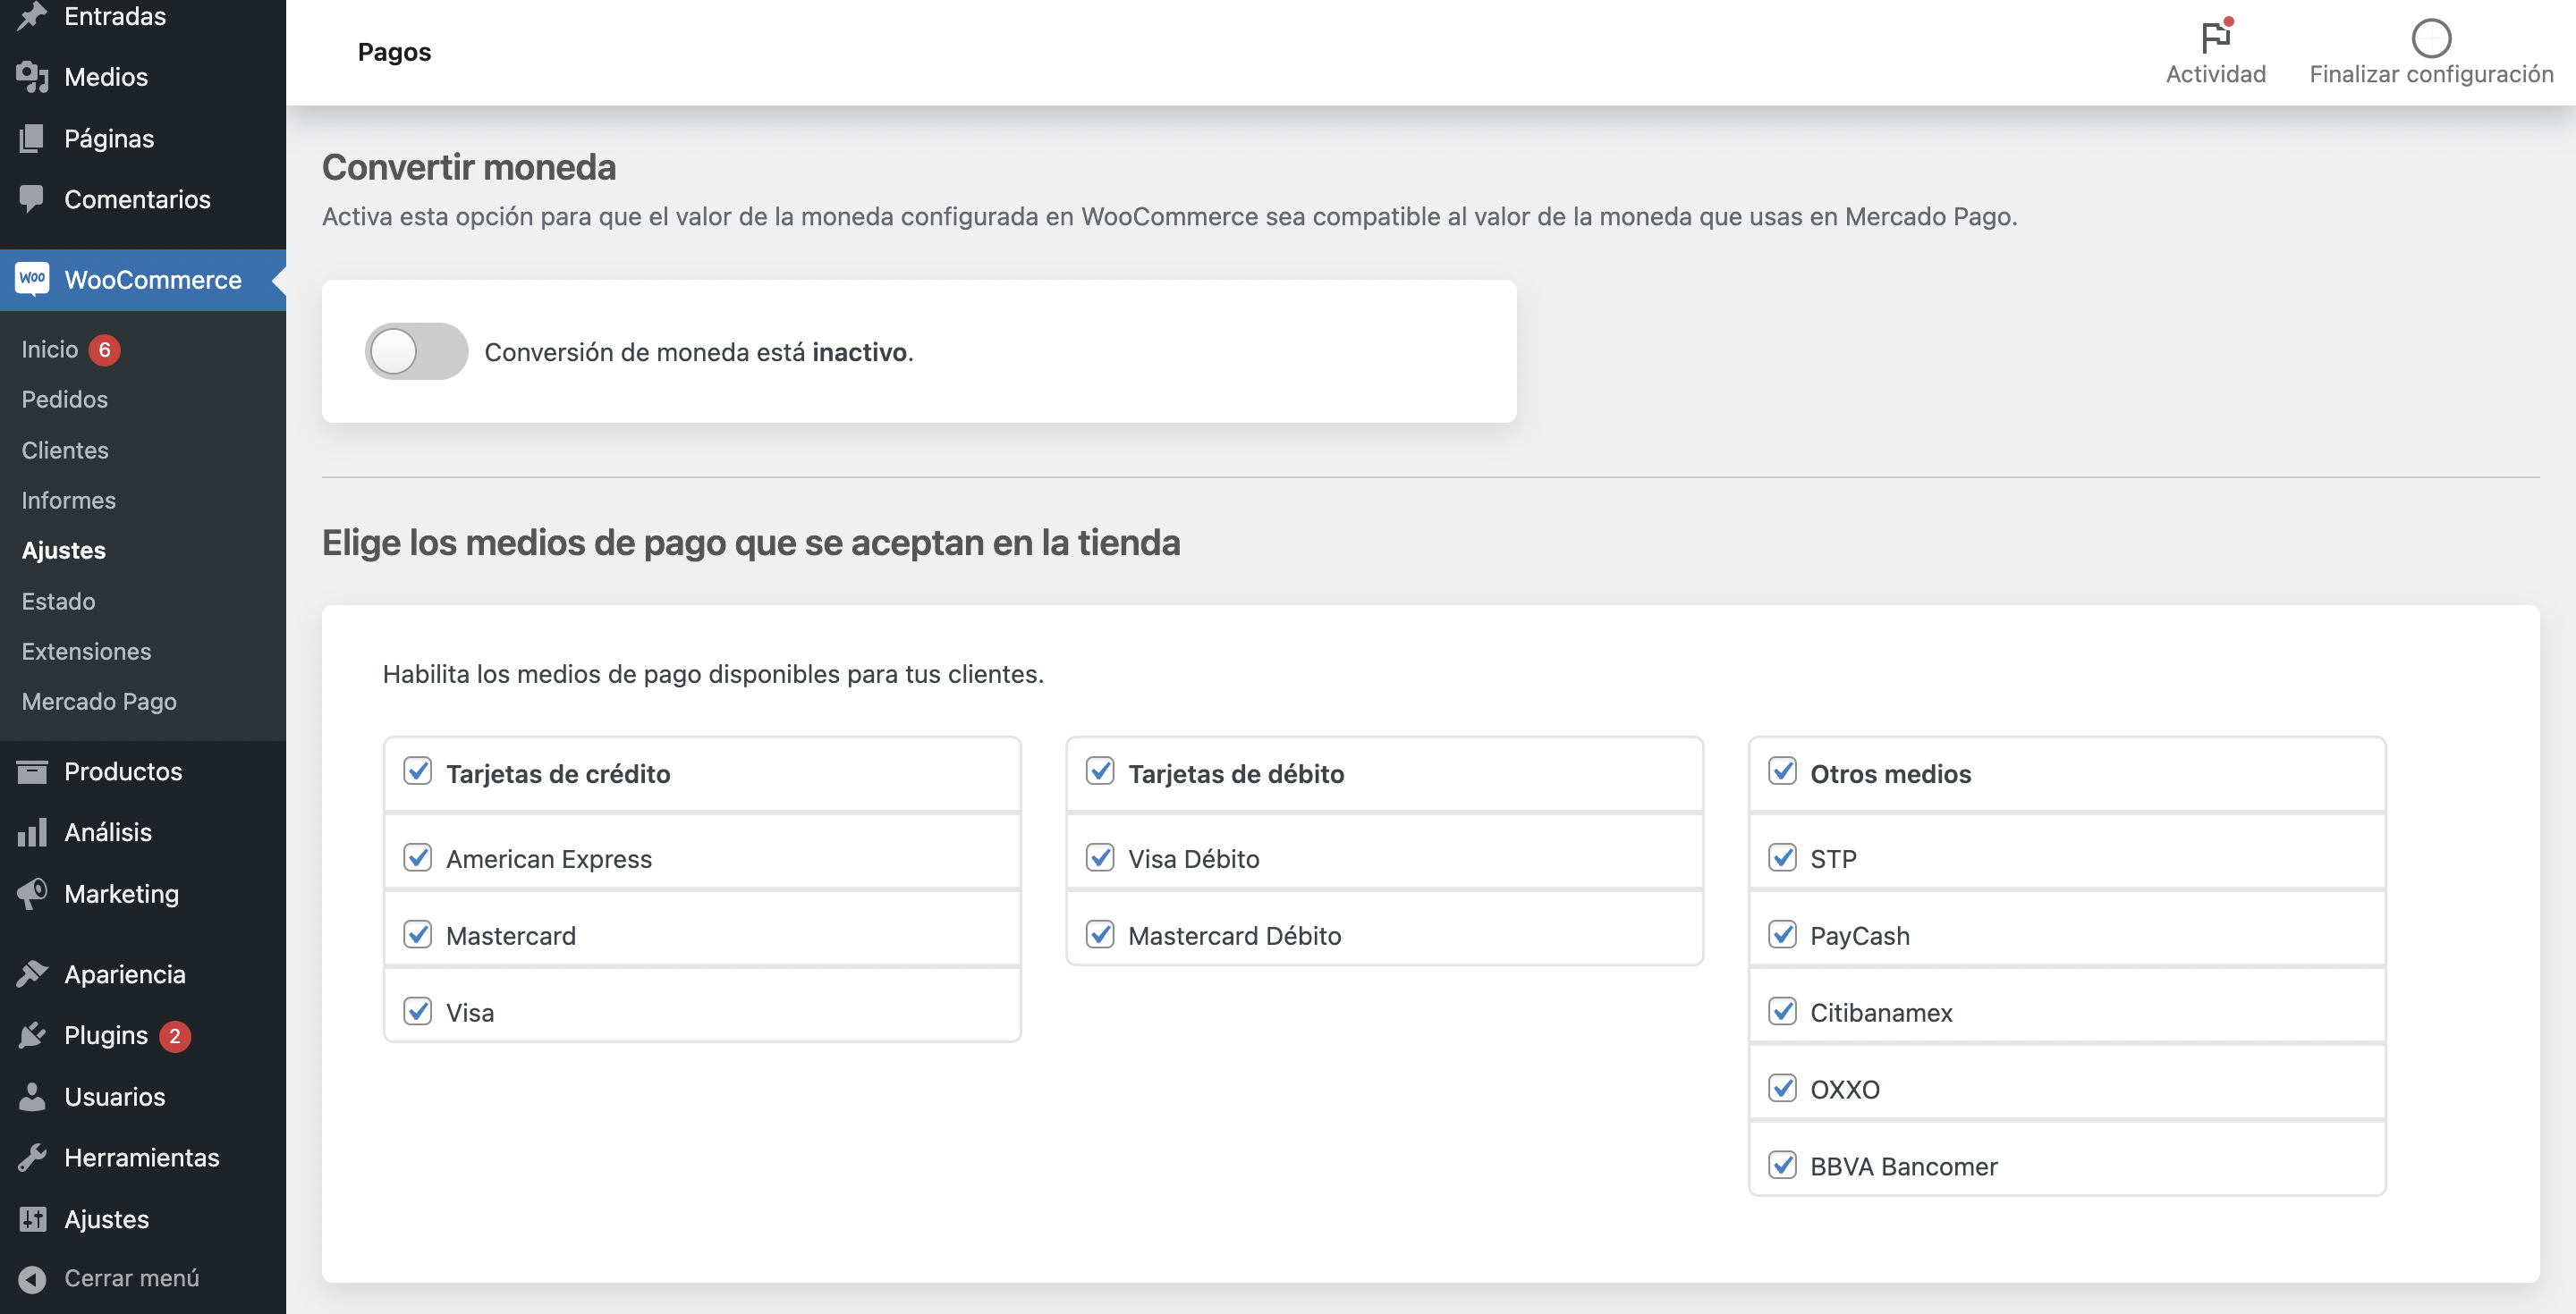Viewport: 2576px width, 1314px height.
Task: Open the Actividad flag icon
Action: (x=2216, y=36)
